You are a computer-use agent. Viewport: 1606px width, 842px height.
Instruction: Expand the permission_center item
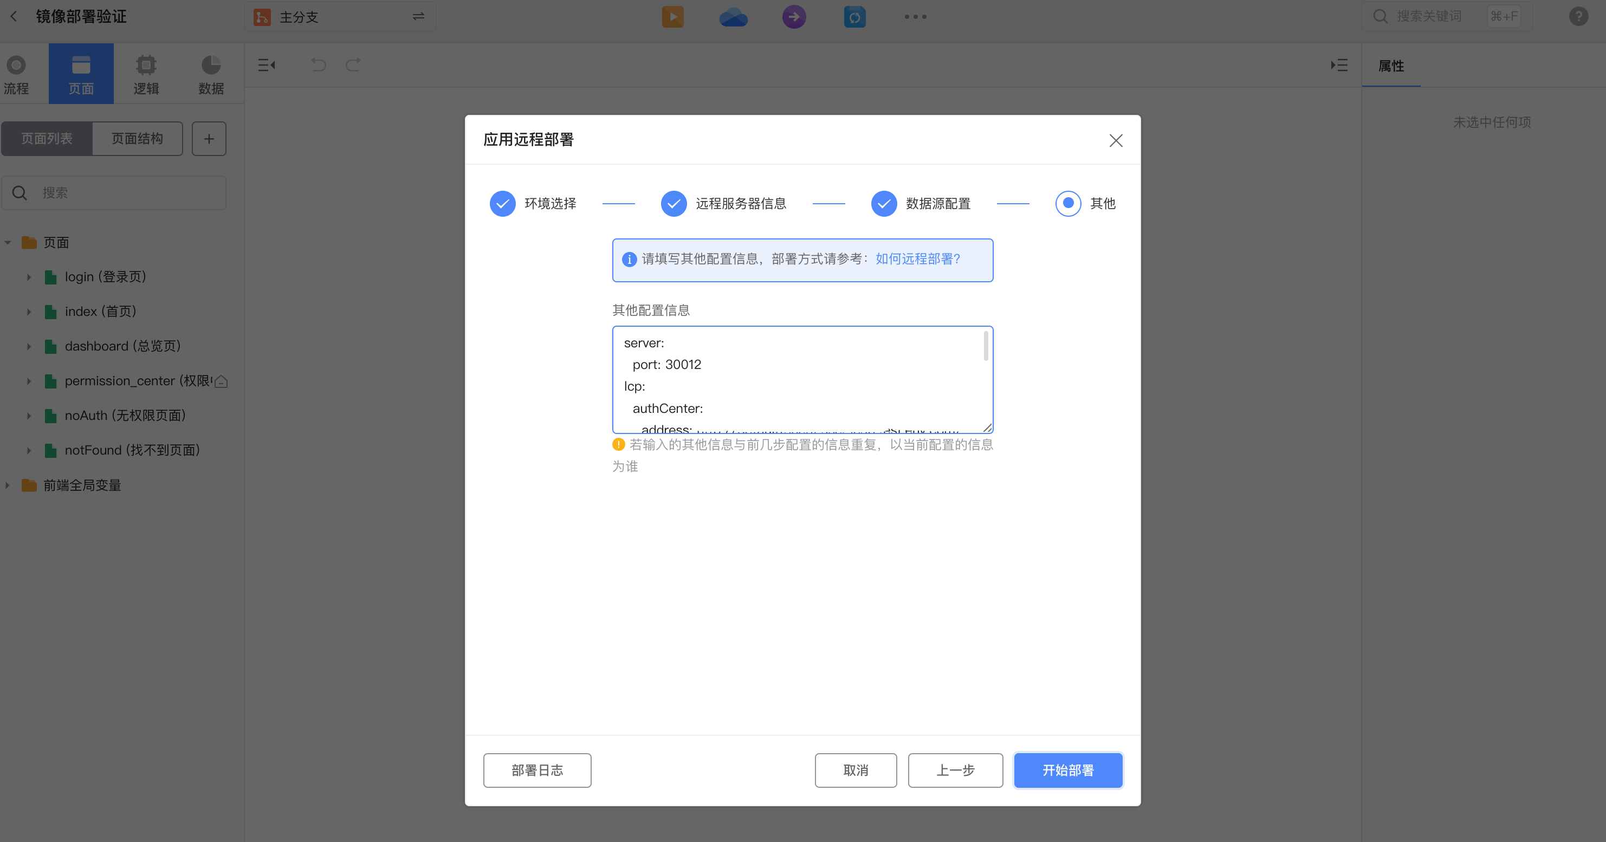[x=29, y=381]
